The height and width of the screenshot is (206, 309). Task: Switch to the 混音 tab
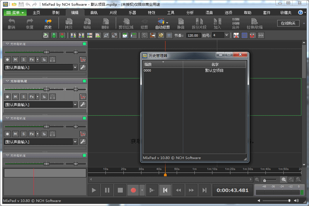tap(209, 13)
